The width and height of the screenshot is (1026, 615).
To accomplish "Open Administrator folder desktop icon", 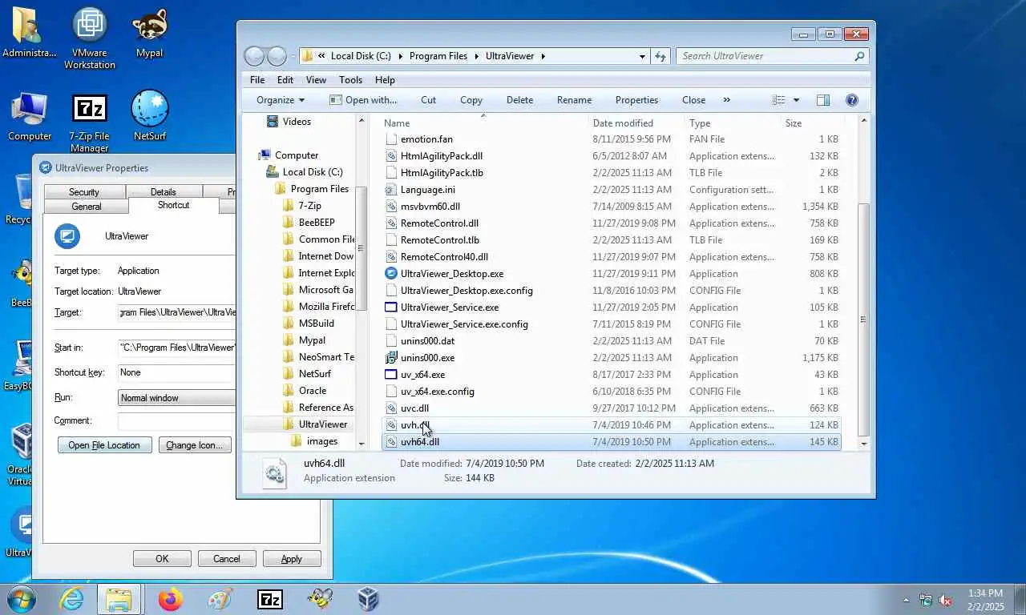I will [x=30, y=32].
